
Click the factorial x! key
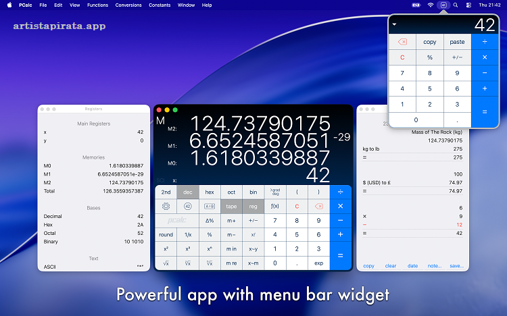[254, 234]
